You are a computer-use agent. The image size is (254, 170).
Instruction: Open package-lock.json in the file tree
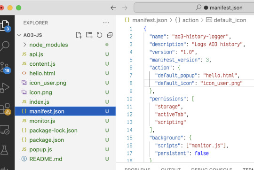(x=65, y=131)
